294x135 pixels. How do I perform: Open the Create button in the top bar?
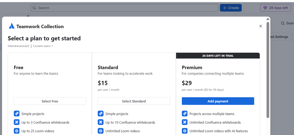[231, 8]
